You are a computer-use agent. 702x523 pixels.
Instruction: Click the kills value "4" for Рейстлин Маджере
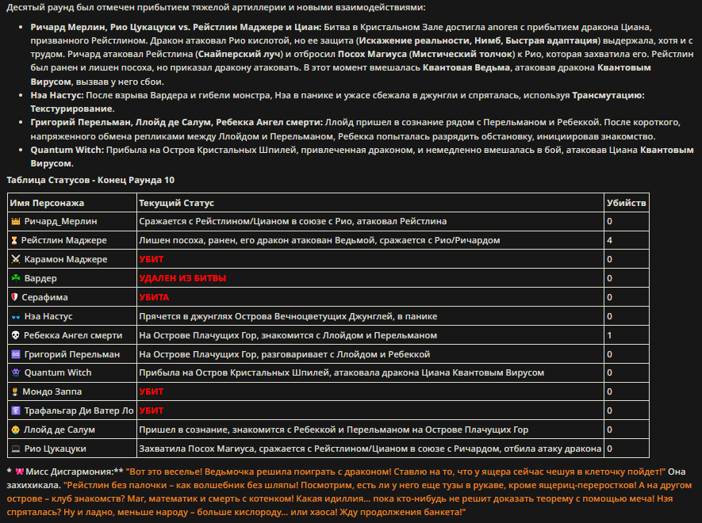click(609, 241)
